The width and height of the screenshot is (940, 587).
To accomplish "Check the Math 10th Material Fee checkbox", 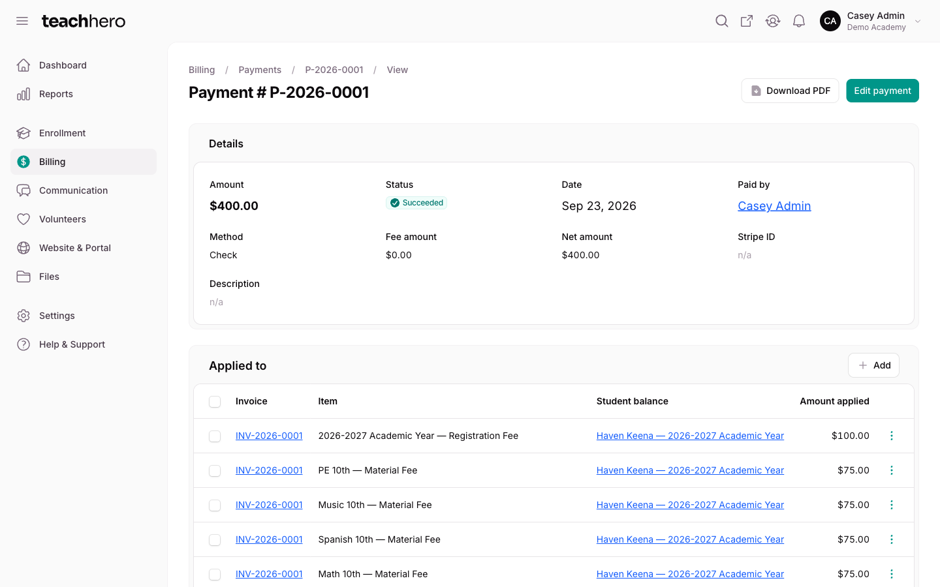I will click(x=215, y=575).
